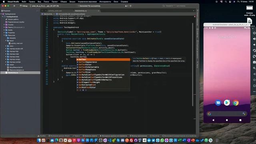The height and width of the screenshot is (144, 256).
Task: Click the emulator volume up button
Action: click(254, 39)
